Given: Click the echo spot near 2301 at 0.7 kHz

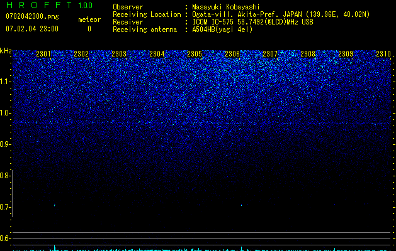Looking at the screenshot, I should [x=55, y=205].
